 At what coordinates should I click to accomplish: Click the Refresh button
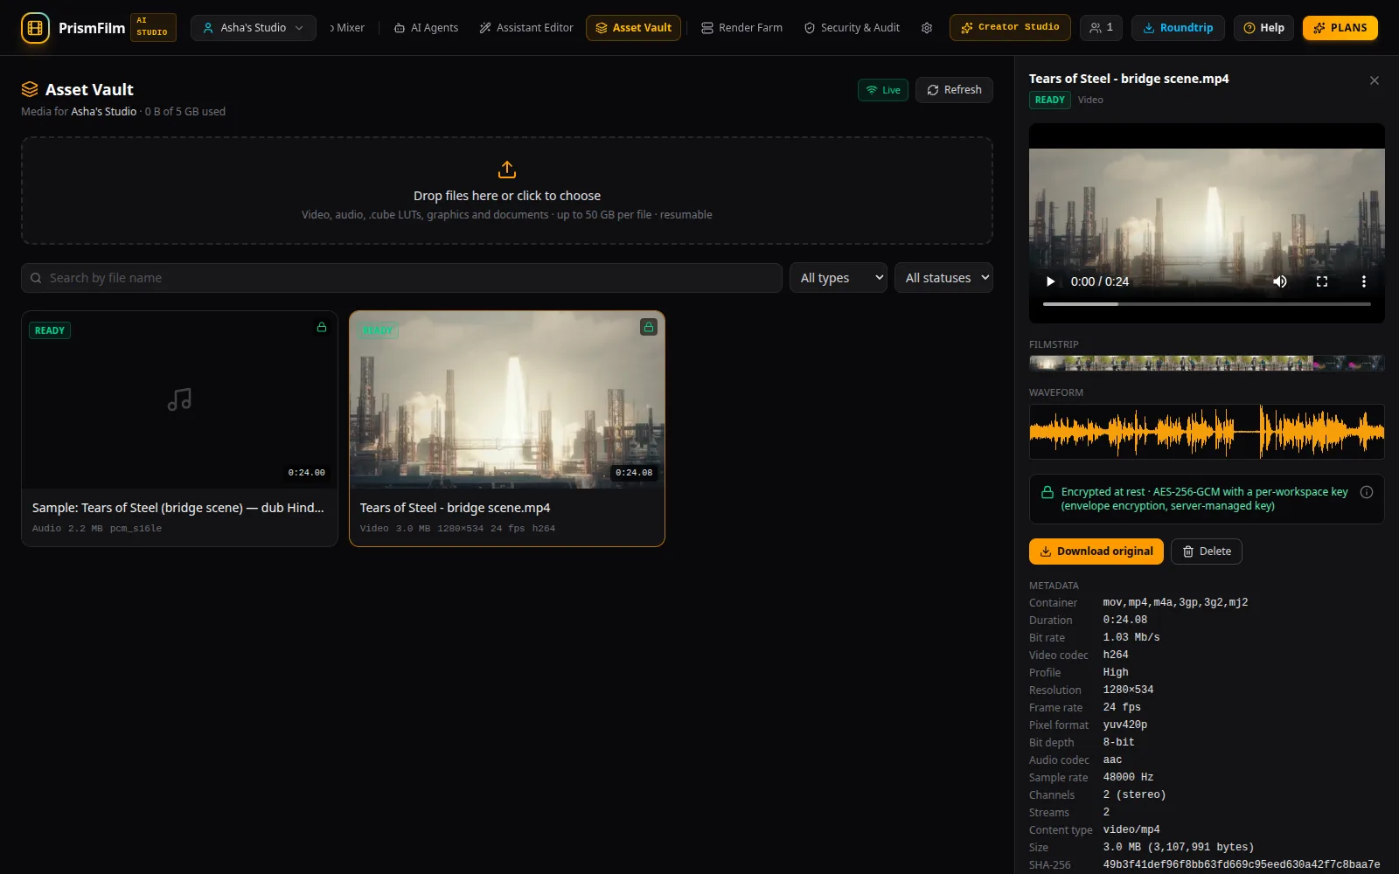point(954,90)
